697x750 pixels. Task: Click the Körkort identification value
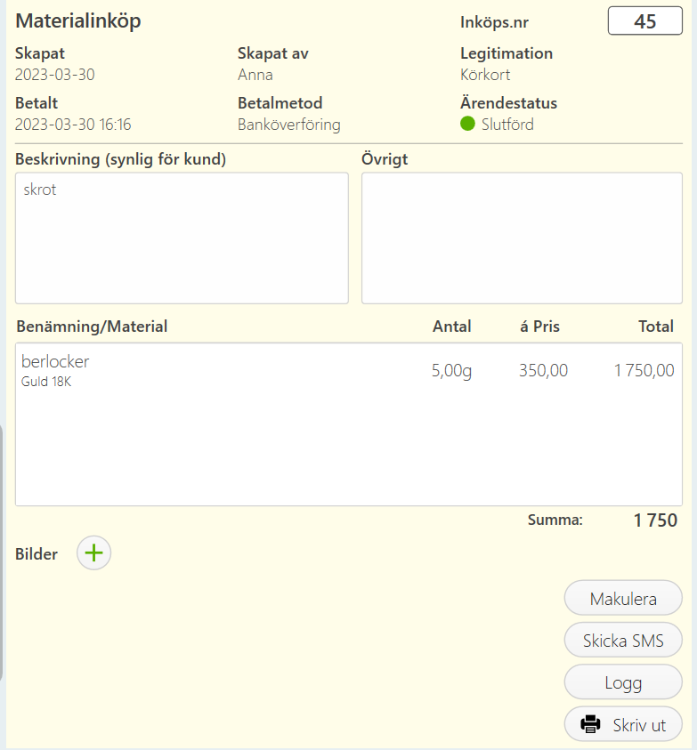click(x=485, y=75)
